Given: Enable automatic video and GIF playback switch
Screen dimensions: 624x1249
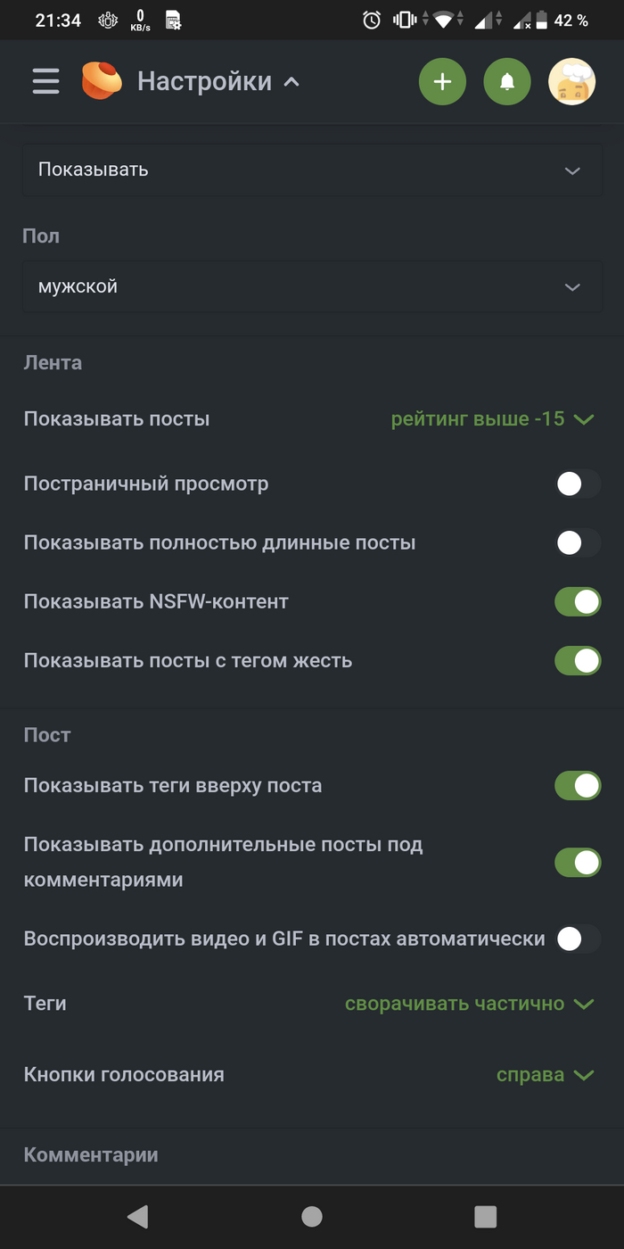Looking at the screenshot, I should [578, 939].
